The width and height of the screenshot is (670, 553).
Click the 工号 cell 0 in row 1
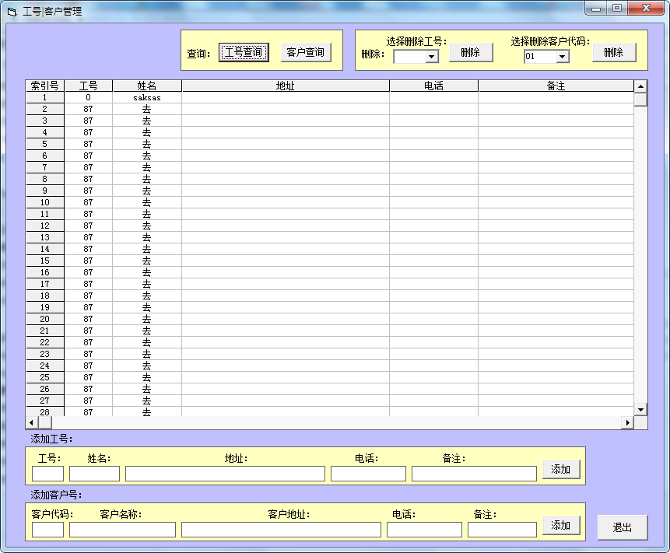pyautogui.click(x=89, y=98)
